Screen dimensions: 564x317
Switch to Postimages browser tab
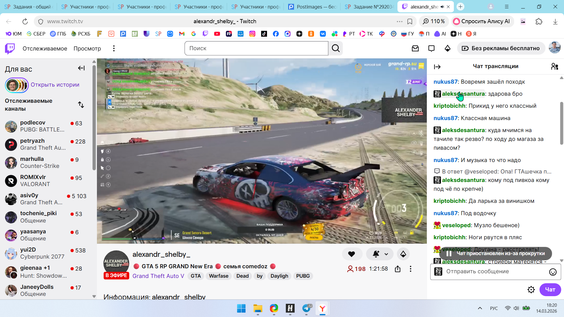pyautogui.click(x=312, y=7)
